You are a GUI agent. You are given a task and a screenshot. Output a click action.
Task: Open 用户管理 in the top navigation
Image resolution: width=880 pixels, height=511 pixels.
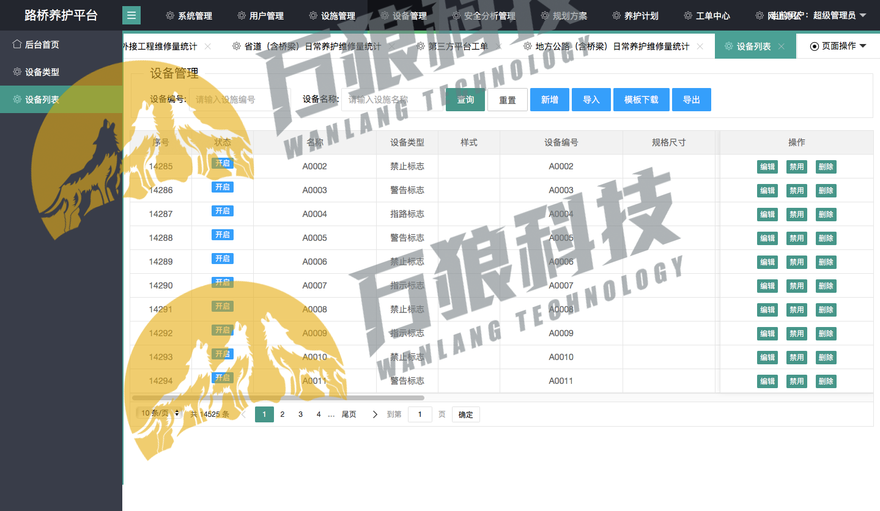(261, 16)
